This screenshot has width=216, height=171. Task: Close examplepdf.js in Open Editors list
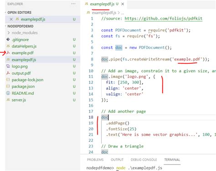tap(11, 19)
